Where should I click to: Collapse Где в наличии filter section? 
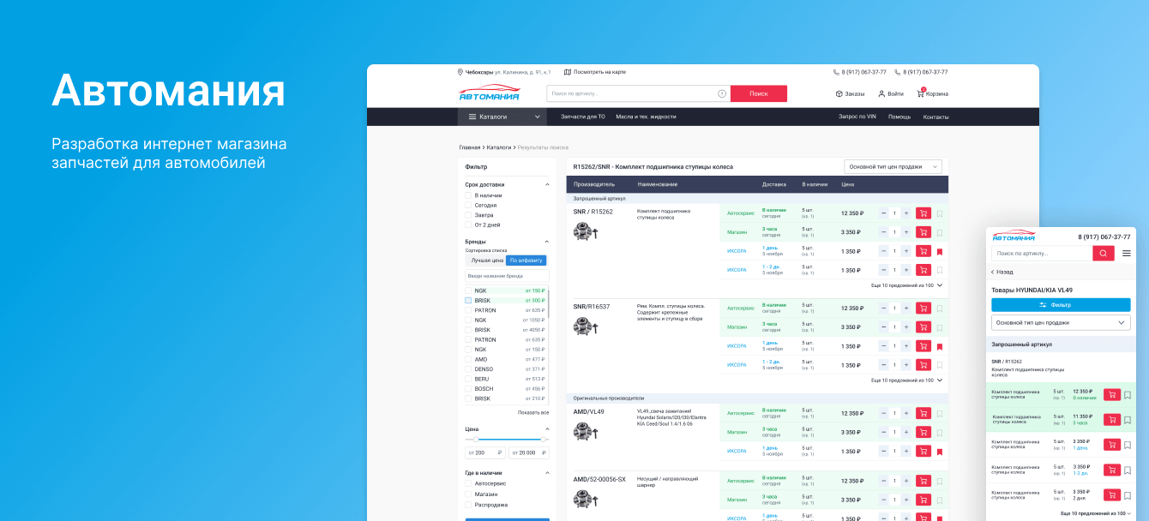[547, 472]
